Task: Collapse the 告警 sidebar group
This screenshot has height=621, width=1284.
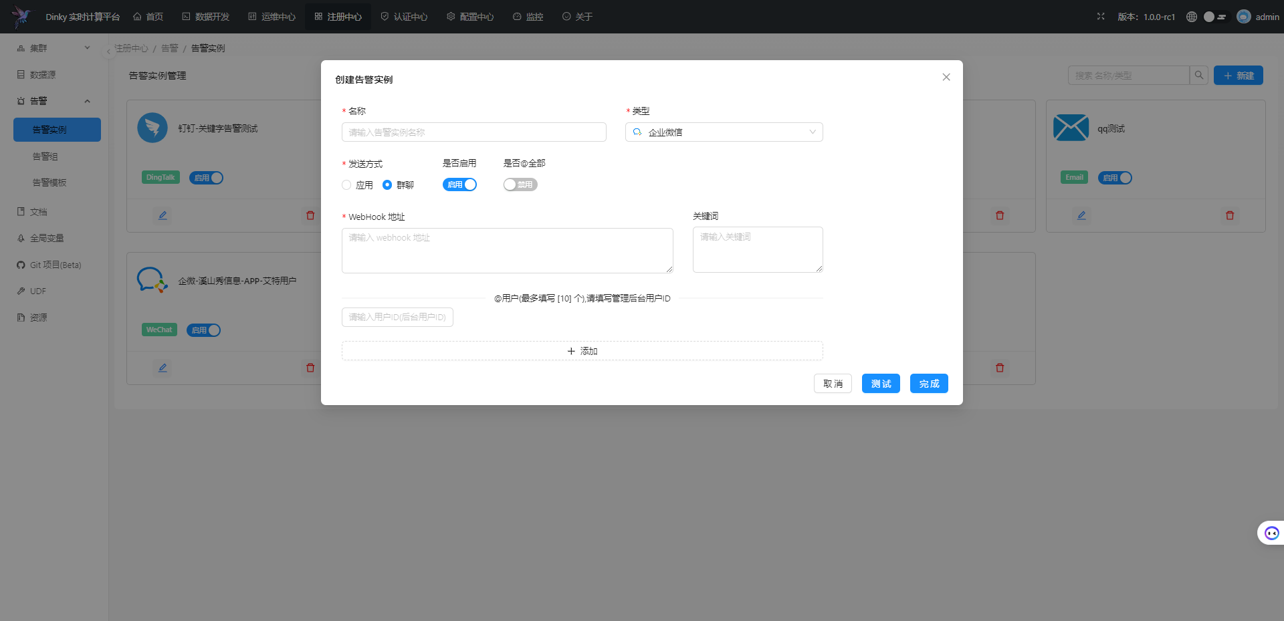Action: [53, 101]
